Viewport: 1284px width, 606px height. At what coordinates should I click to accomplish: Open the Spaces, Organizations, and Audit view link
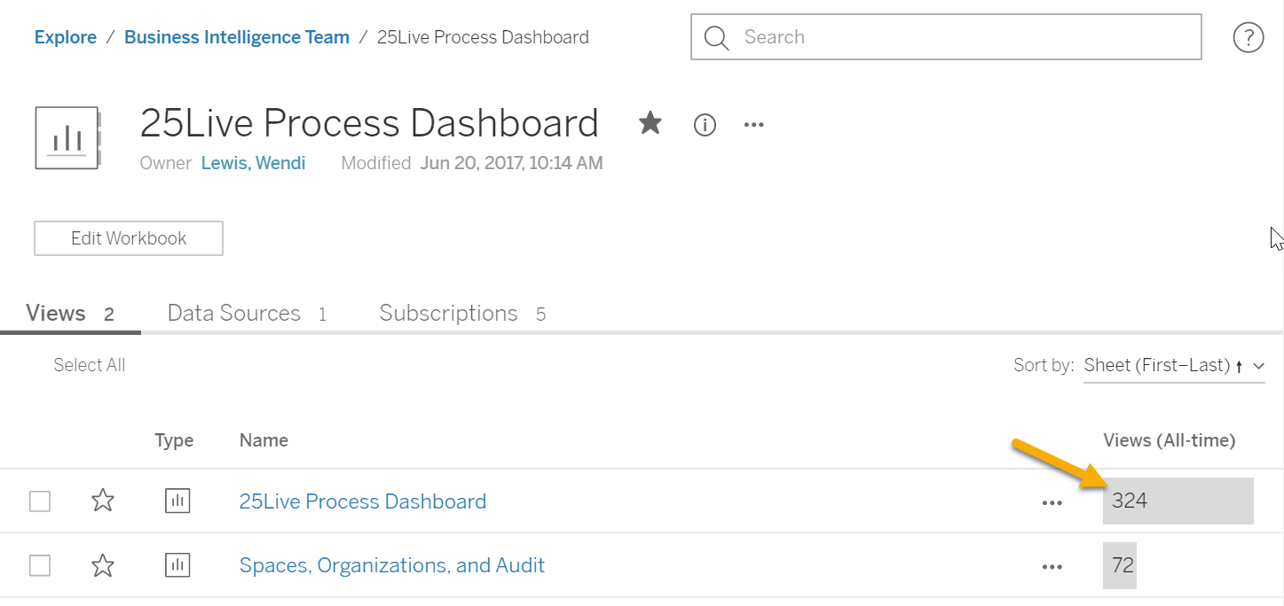click(392, 565)
